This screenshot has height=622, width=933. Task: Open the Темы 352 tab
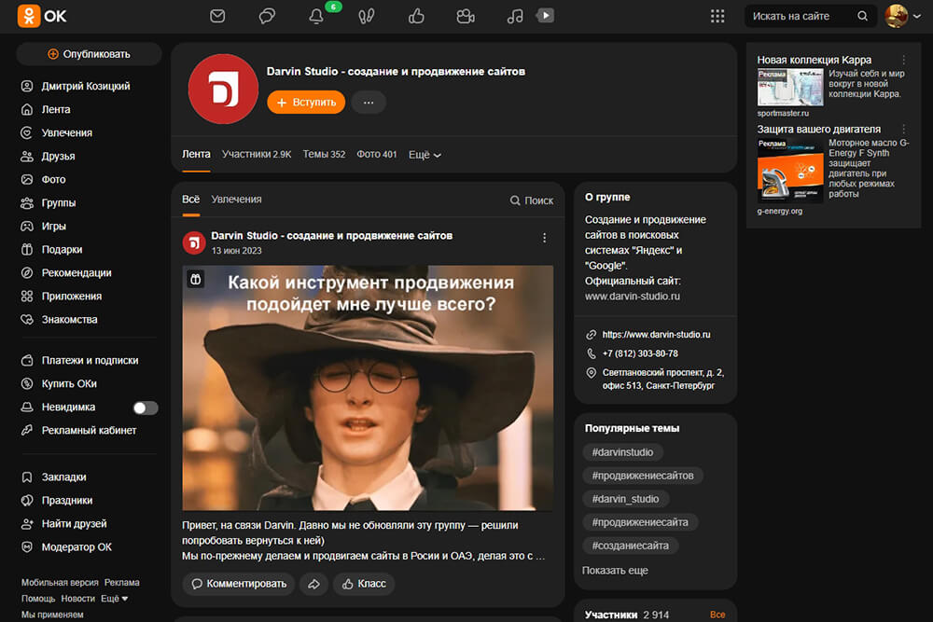click(x=324, y=154)
